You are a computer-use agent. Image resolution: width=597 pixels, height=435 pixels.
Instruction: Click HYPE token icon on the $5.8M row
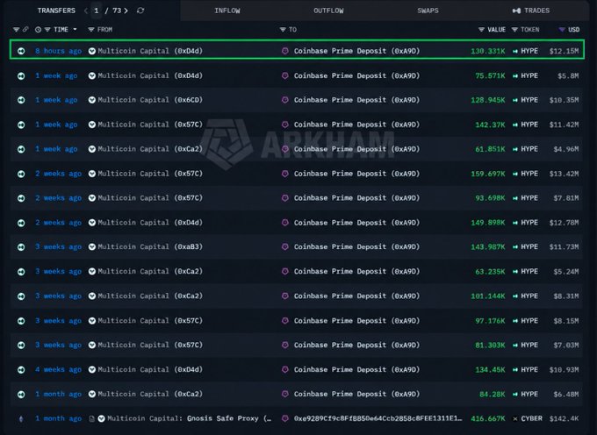click(x=515, y=75)
